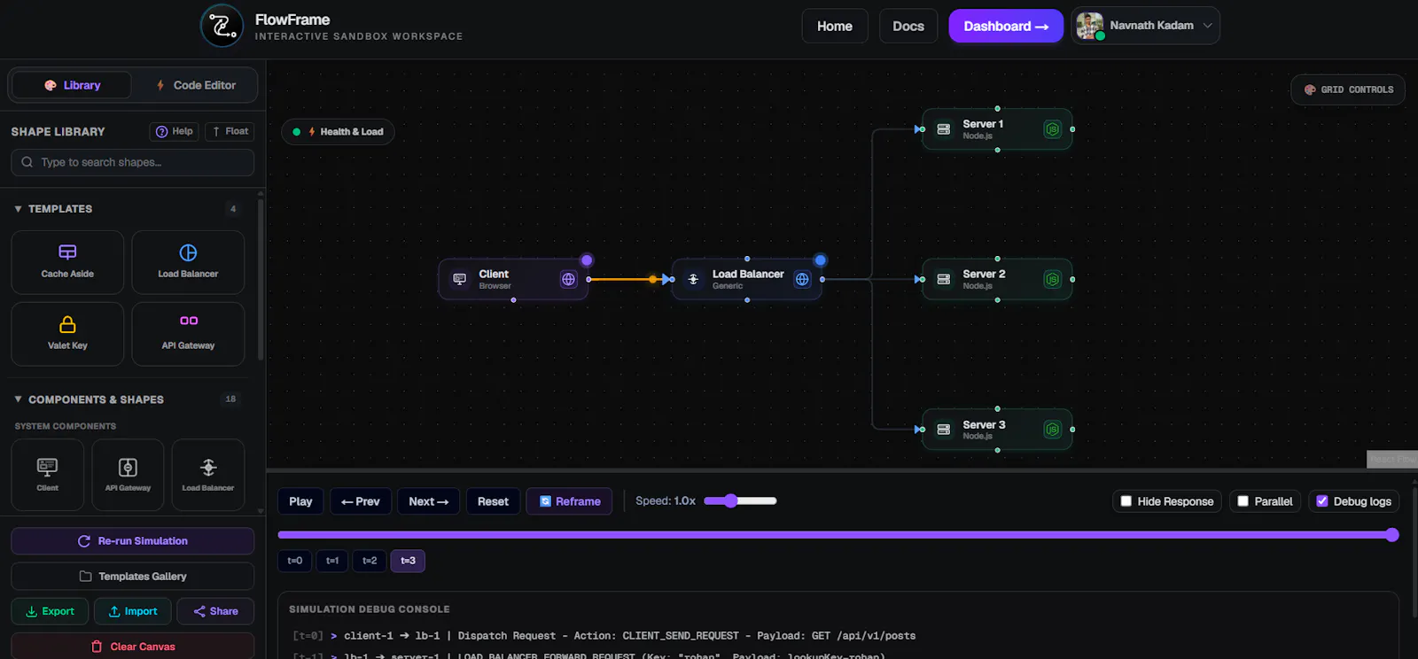
Task: Click server icon on Server 1 node
Action: coord(944,129)
